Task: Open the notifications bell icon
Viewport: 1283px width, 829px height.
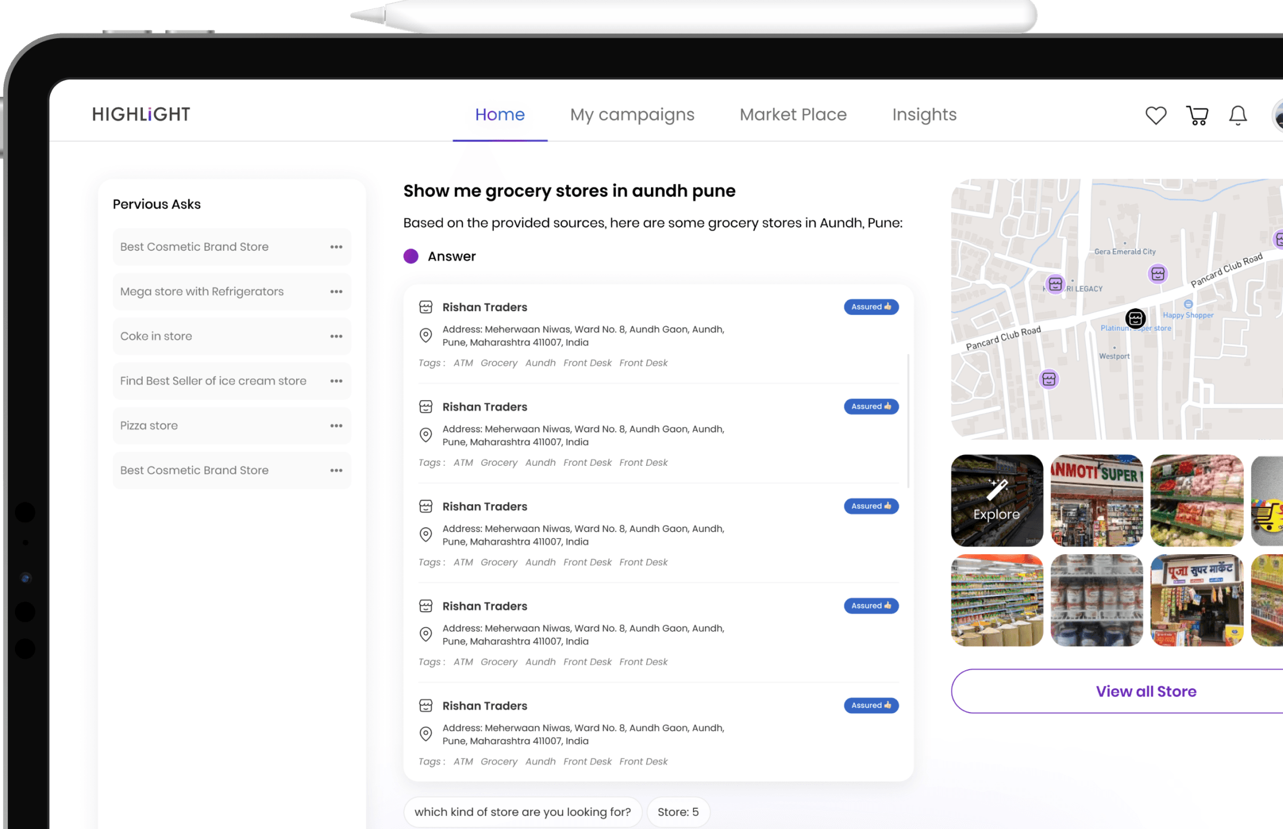Action: (1238, 115)
